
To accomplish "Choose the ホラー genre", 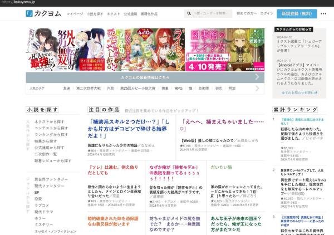I will click(40, 218).
